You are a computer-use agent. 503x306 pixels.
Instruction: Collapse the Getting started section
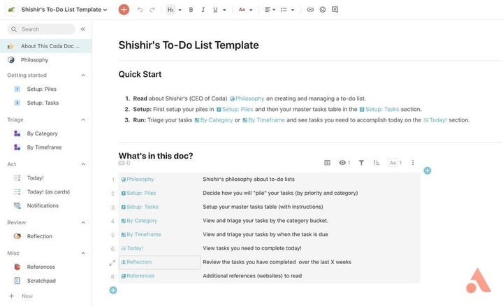83,75
